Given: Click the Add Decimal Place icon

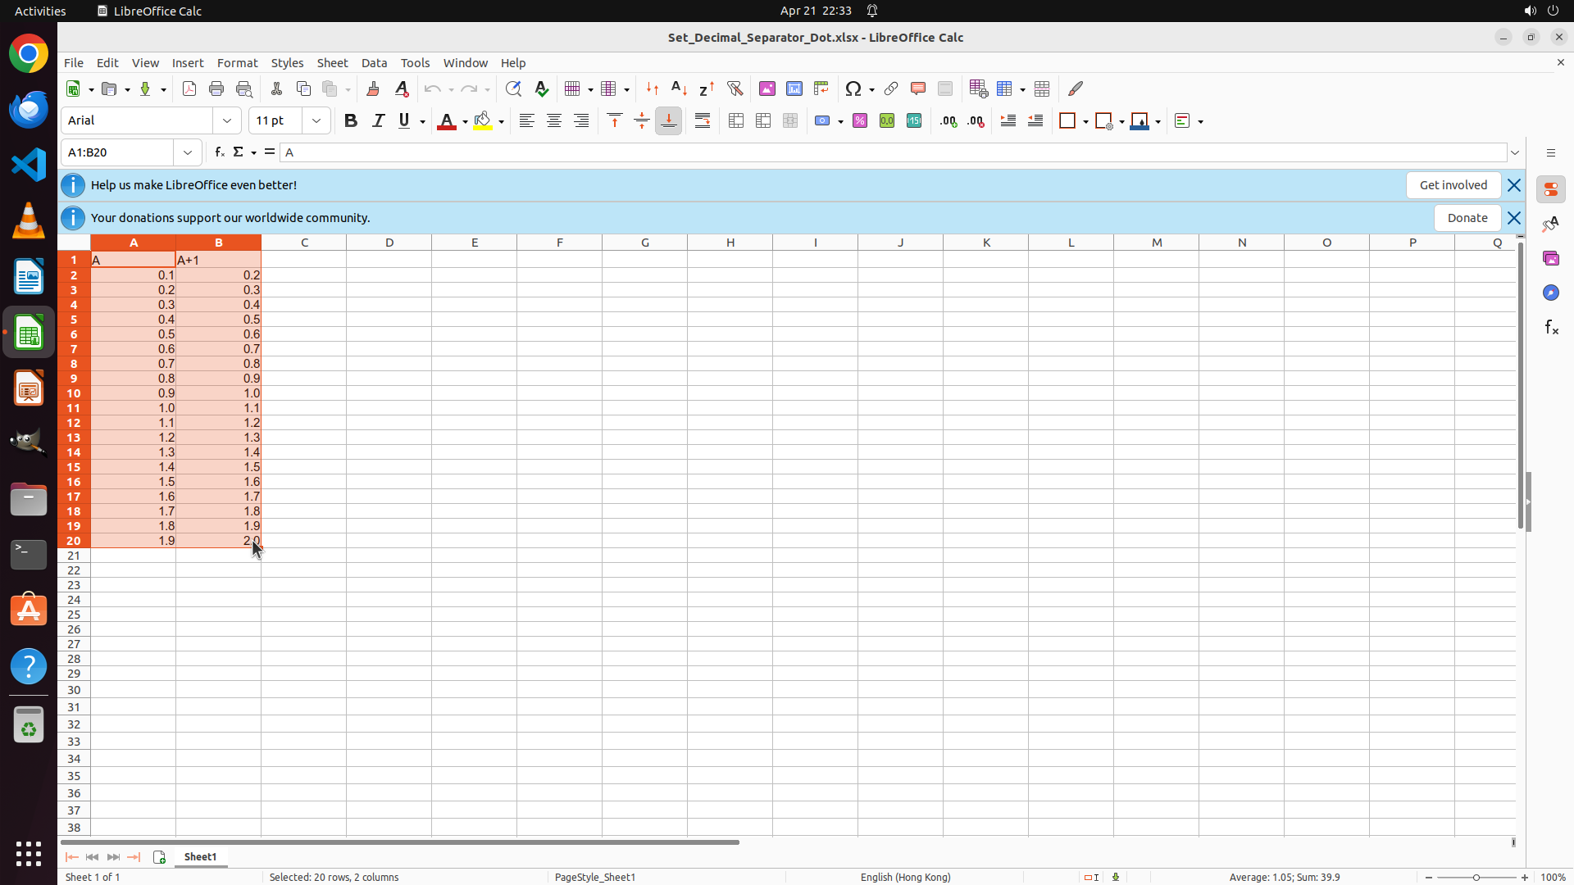Looking at the screenshot, I should tap(948, 121).
